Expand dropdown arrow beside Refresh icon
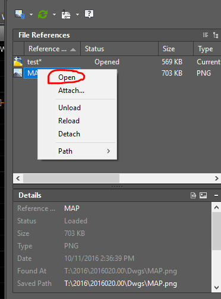This screenshot has height=299, width=221. point(54,14)
